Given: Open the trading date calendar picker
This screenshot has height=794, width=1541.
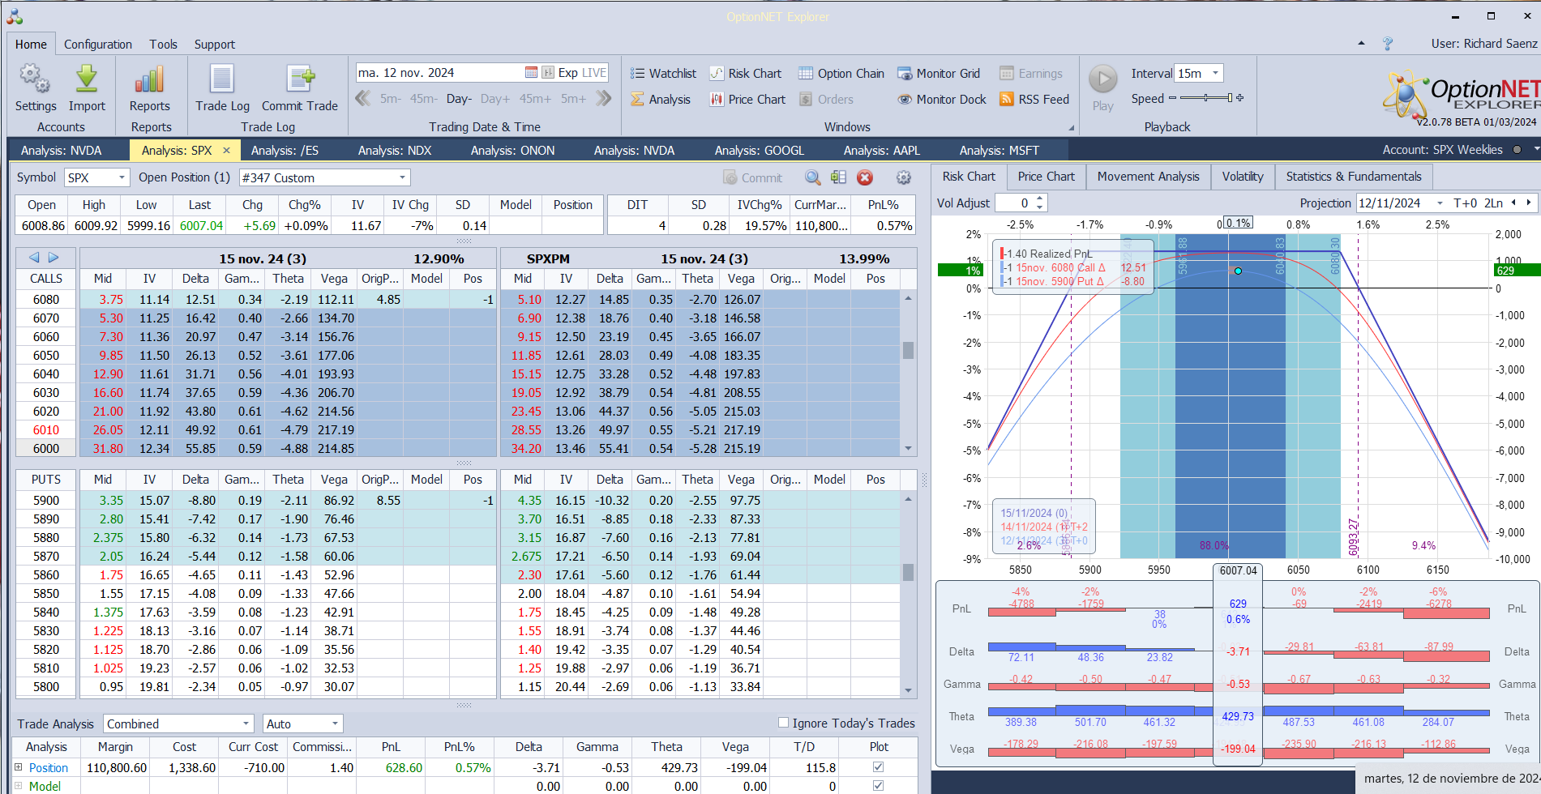Looking at the screenshot, I should pyautogui.click(x=531, y=73).
